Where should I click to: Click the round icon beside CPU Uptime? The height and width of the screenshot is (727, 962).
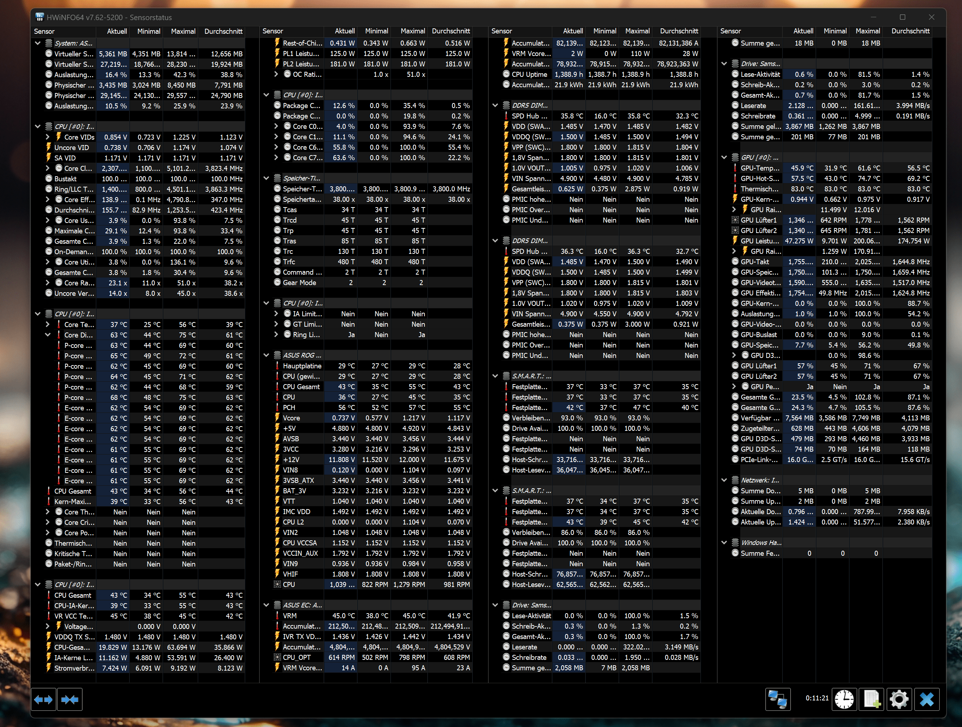click(x=506, y=74)
